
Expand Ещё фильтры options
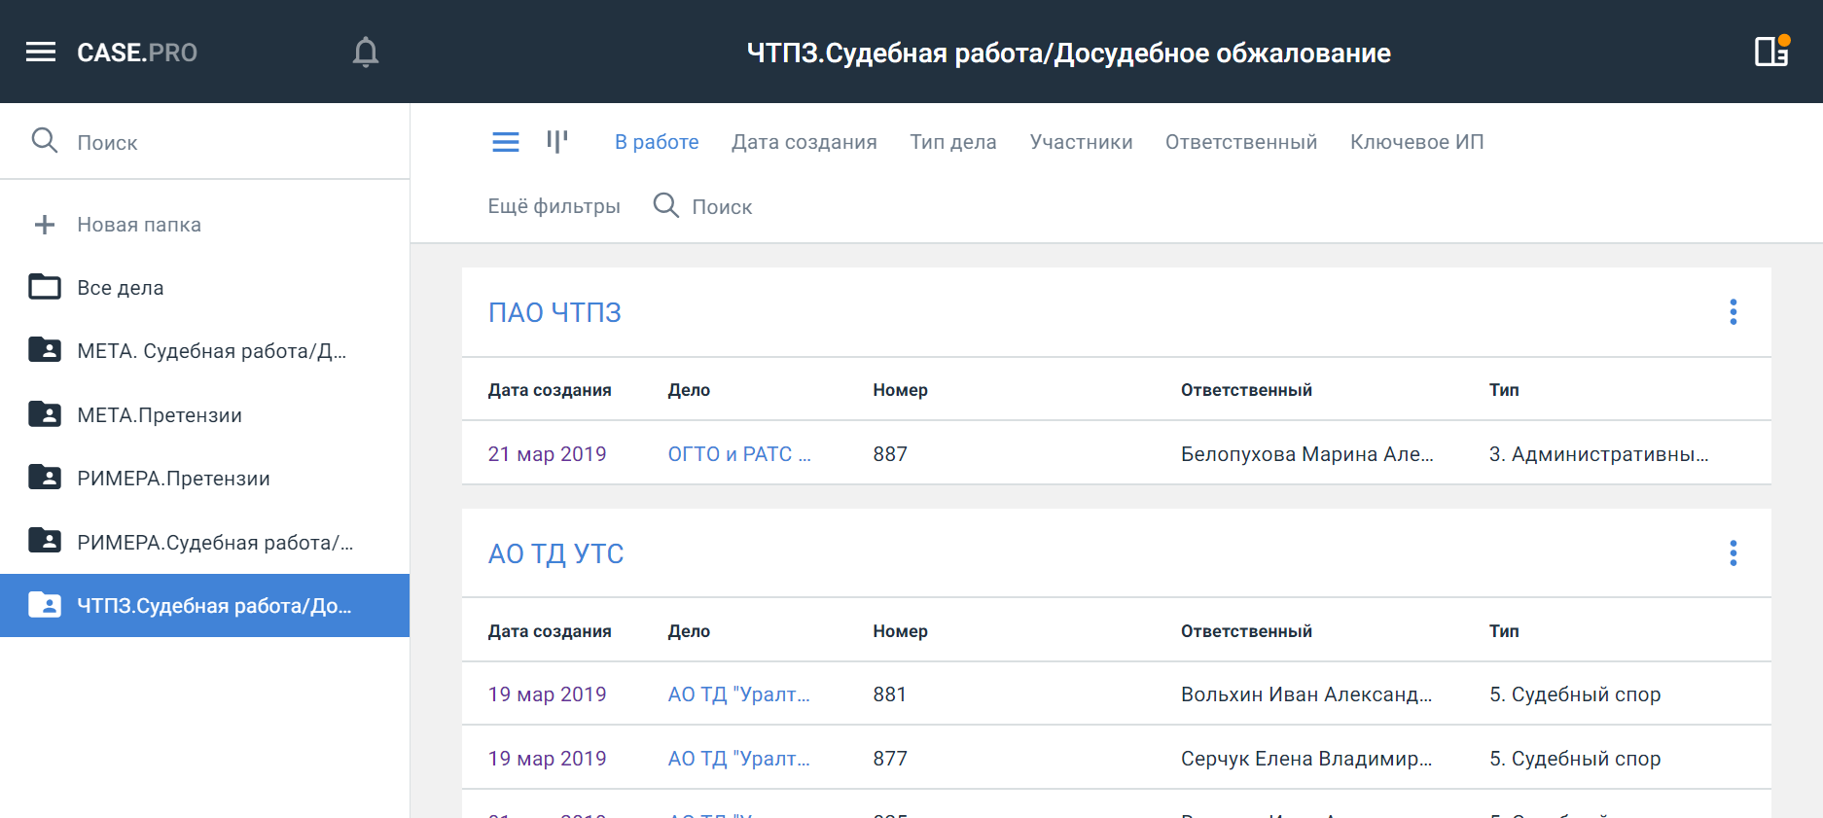[554, 206]
